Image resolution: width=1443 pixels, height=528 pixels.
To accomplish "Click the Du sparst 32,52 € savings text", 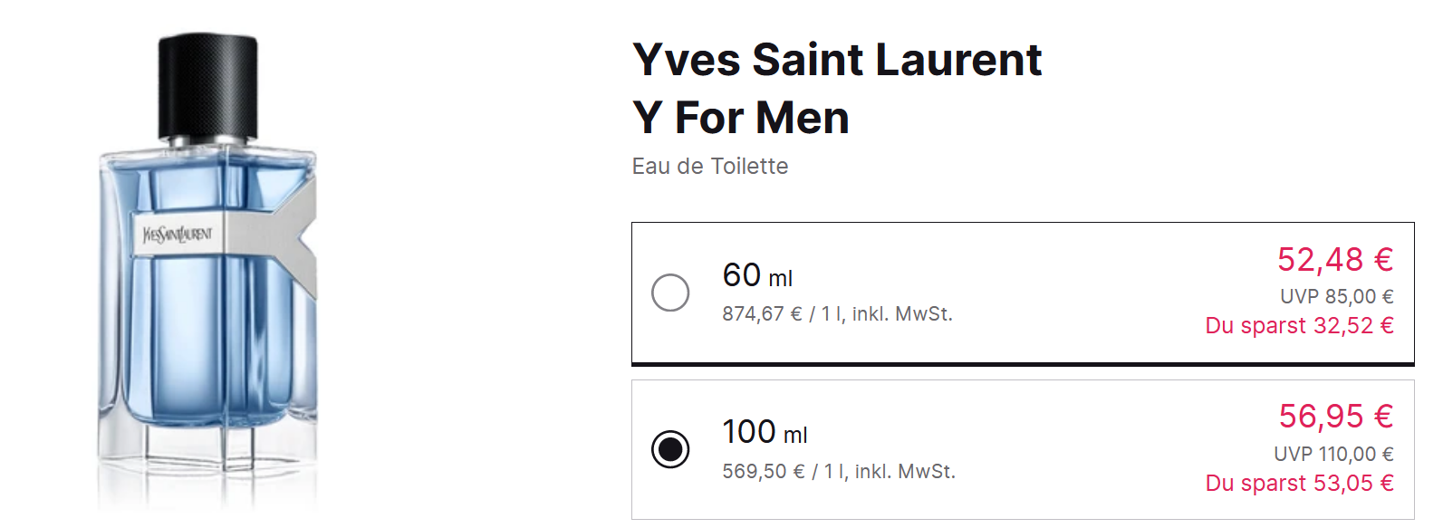I will tap(1299, 326).
